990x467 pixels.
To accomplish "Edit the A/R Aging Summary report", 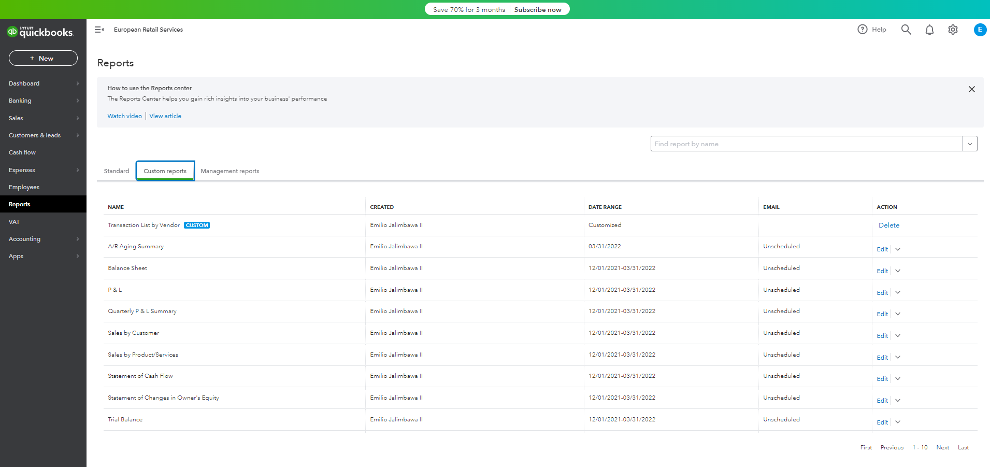I will click(x=882, y=249).
